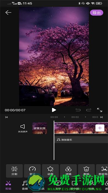The image size is (108, 193).
Task: Tap 添加音乐 add music track
Action: point(81,140)
